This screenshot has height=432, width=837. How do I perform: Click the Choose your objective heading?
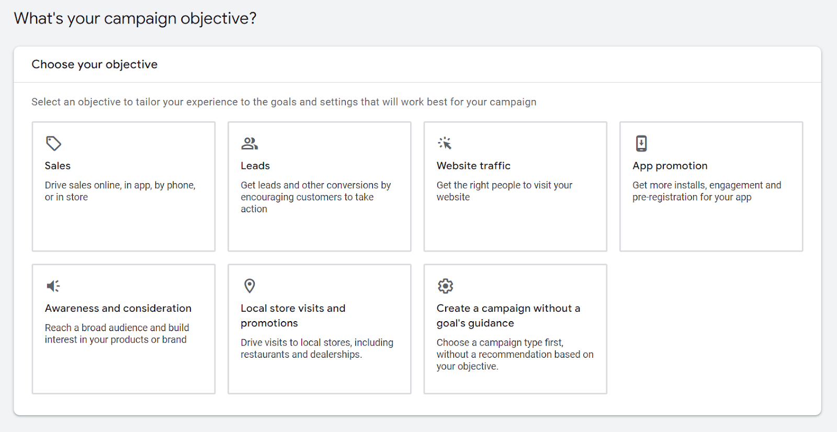[x=95, y=64]
